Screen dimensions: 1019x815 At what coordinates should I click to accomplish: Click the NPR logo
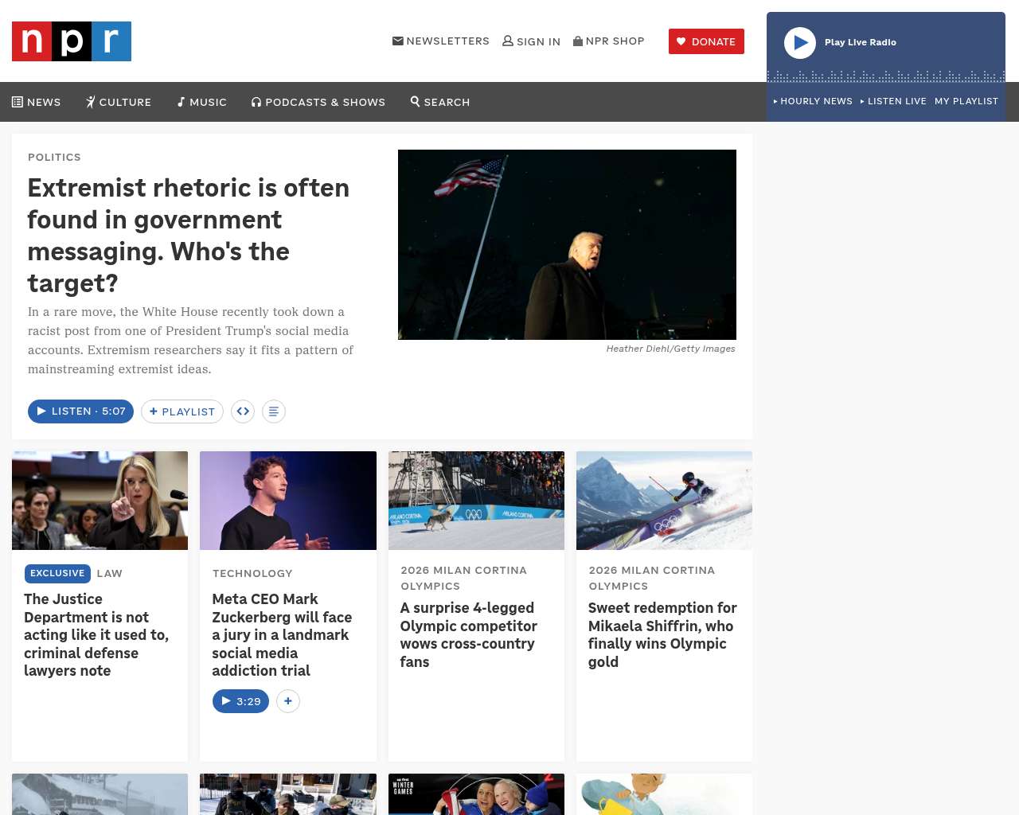pos(72,41)
